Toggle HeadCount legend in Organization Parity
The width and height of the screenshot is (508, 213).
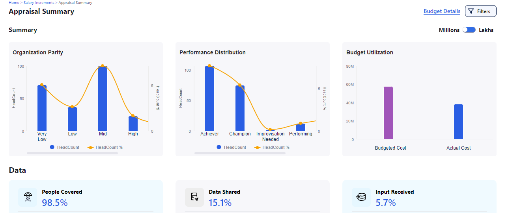pos(65,147)
